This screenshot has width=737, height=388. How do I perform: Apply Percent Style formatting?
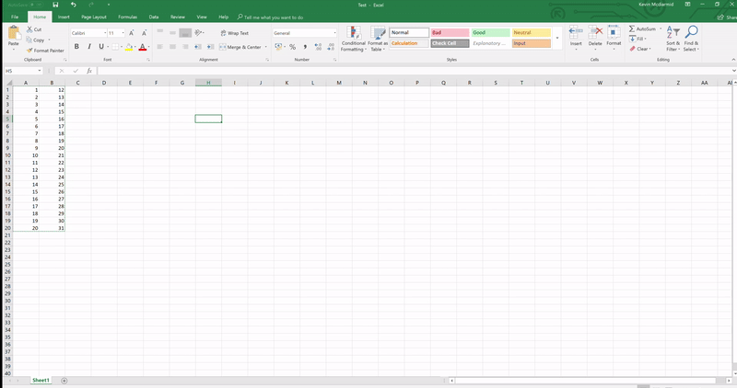pyautogui.click(x=292, y=47)
